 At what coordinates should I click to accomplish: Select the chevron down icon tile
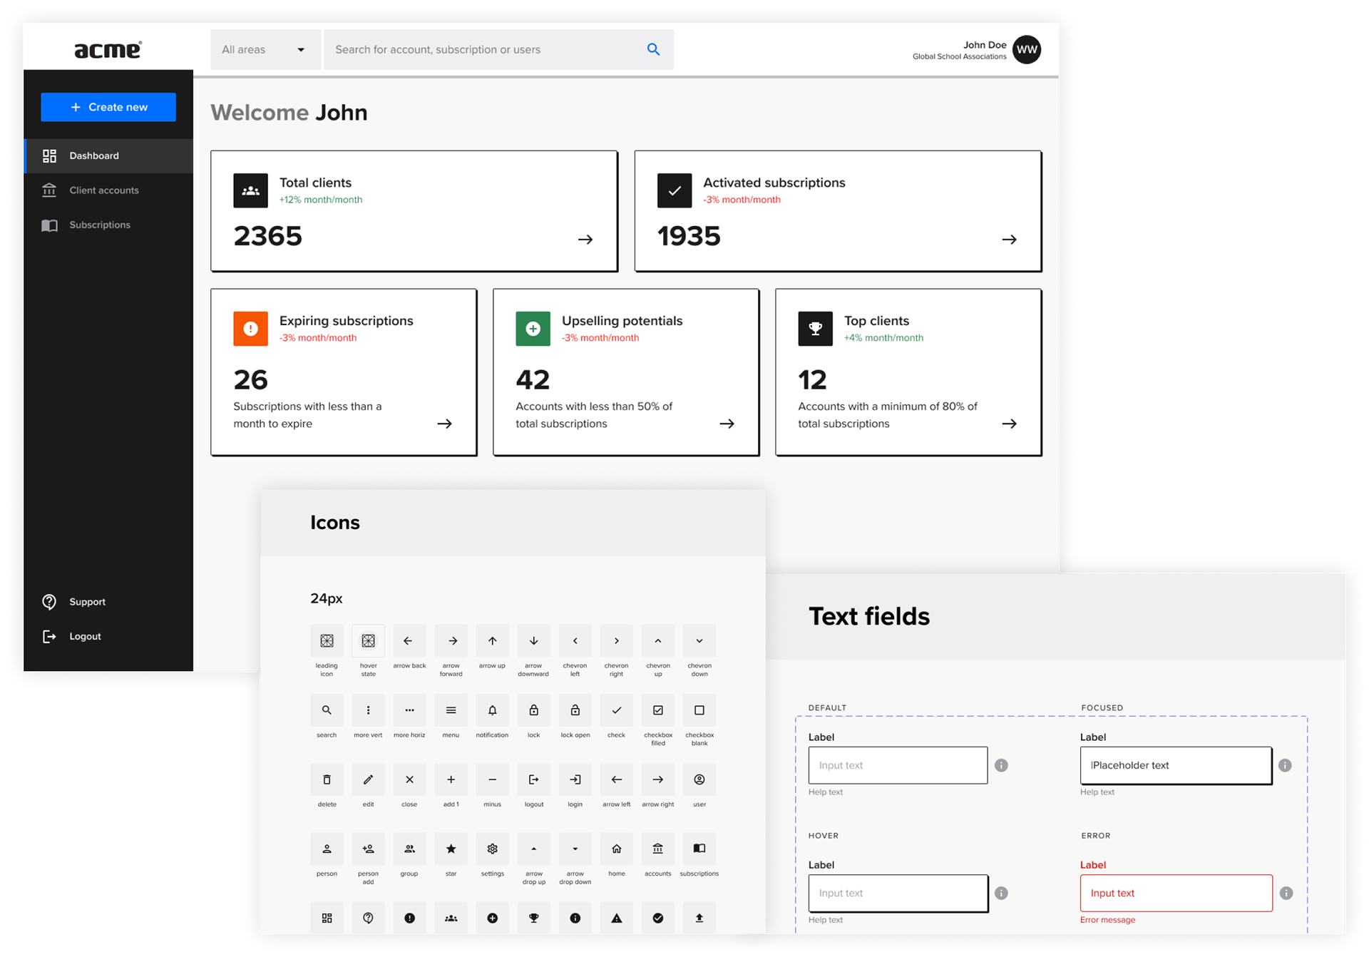(699, 641)
